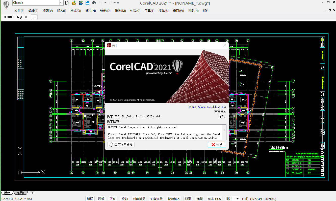The width and height of the screenshot is (336, 201).
Task: Open the 插入(I) menu
Action: point(61,11)
